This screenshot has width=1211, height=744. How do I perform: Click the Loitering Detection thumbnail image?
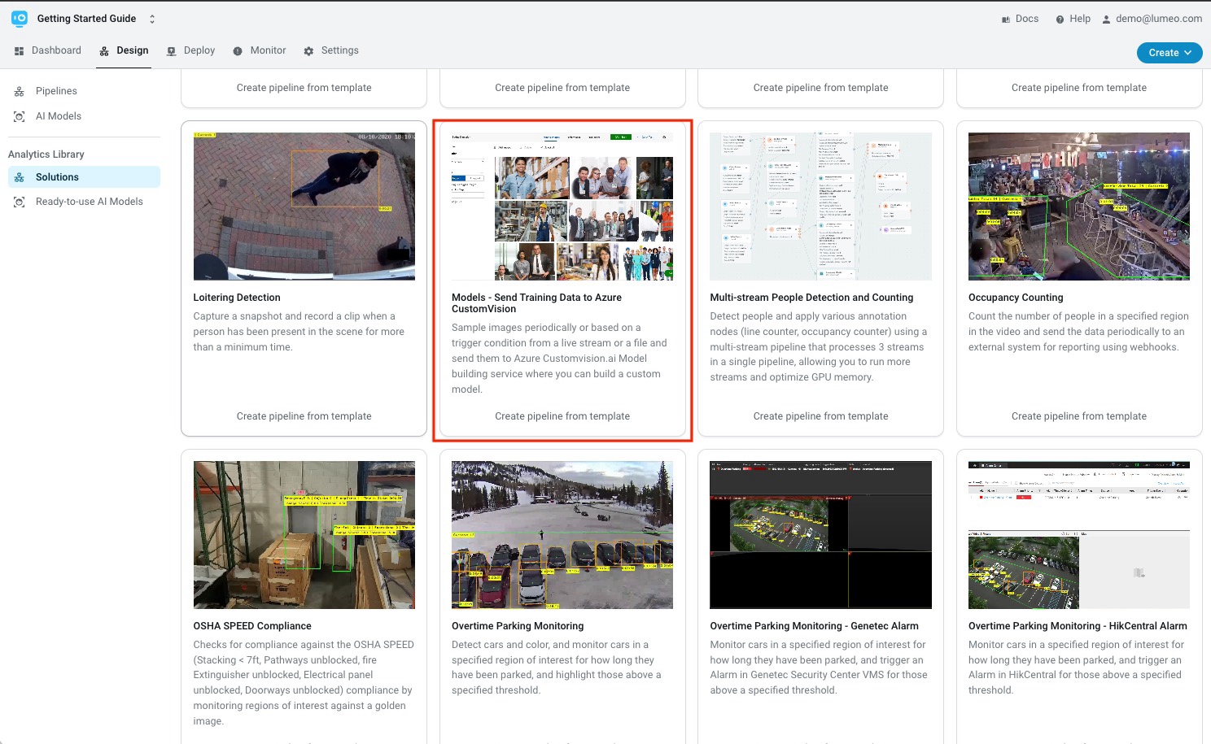coord(304,207)
